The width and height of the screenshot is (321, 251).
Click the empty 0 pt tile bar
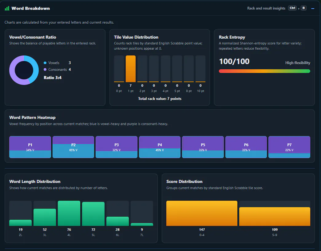119,69
